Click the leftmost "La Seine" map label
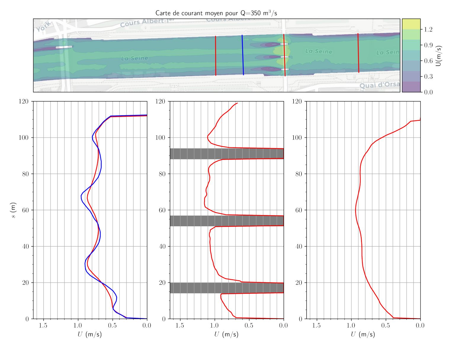 134,58
